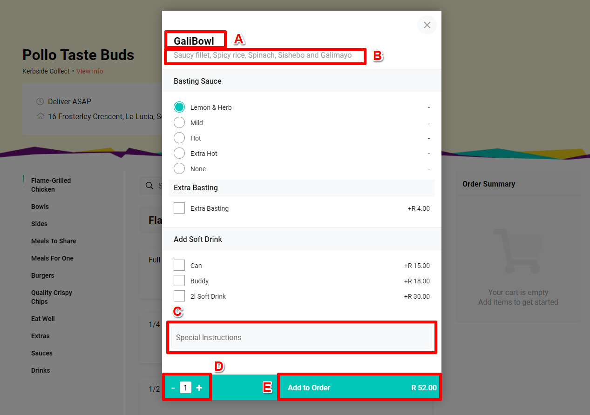590x415 pixels.
Task: Click Add to Order R 52.00
Action: 359,388
